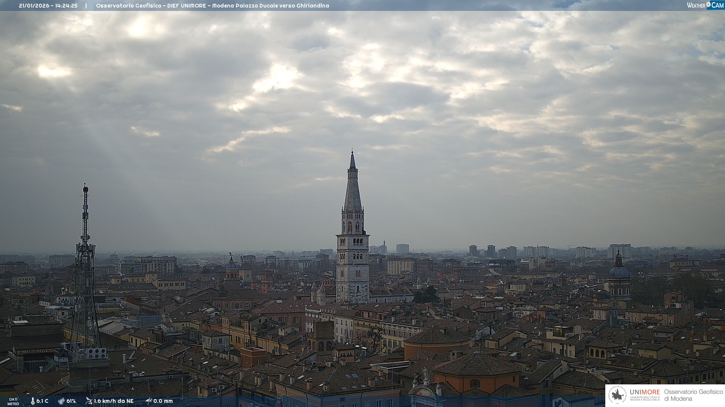The height and width of the screenshot is (407, 725).
Task: Click the UNIMORE university seal emblem
Action: pos(618,395)
